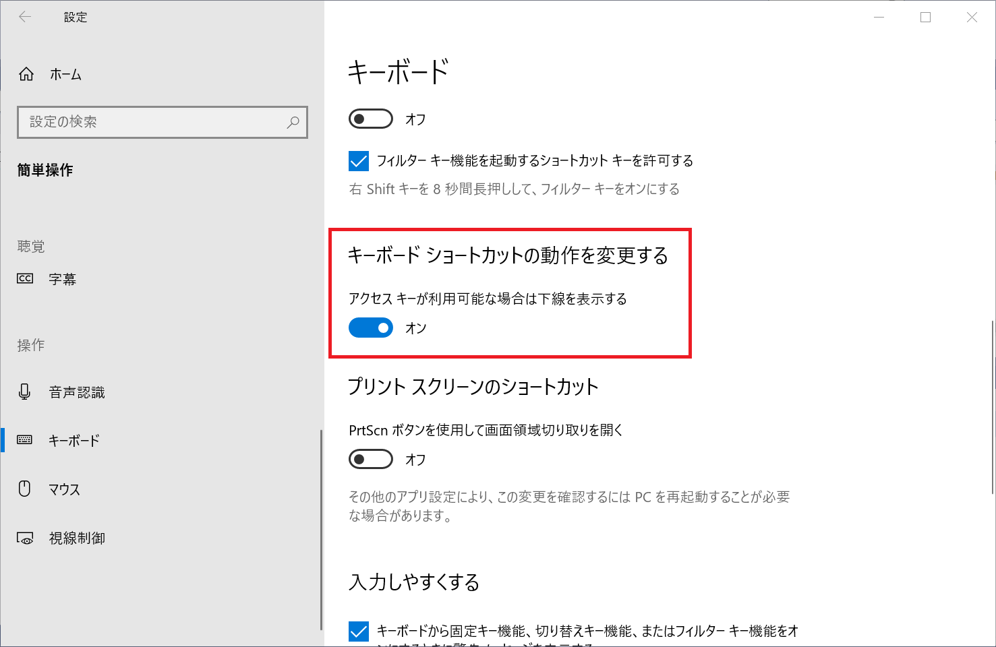Close the 設定 window
996x647 pixels.
click(972, 17)
